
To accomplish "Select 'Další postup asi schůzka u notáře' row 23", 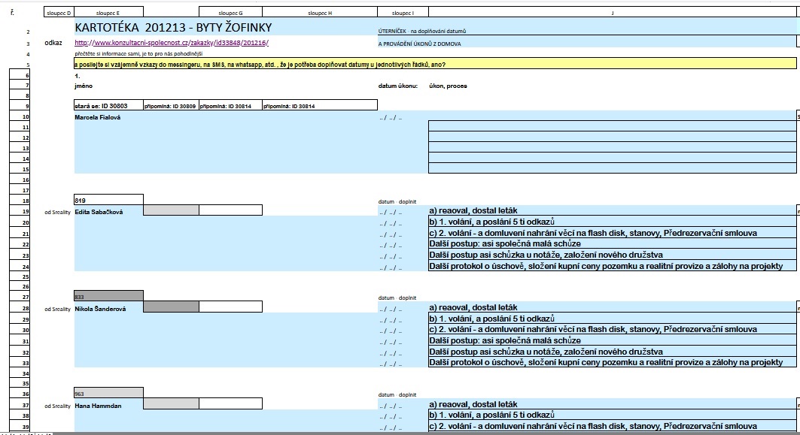I will pos(613,255).
